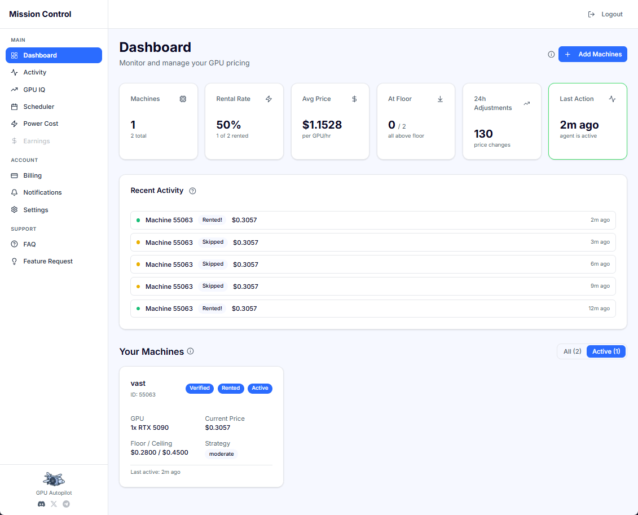
Task: Click the GPU IQ trend-line icon
Action: click(x=14, y=89)
